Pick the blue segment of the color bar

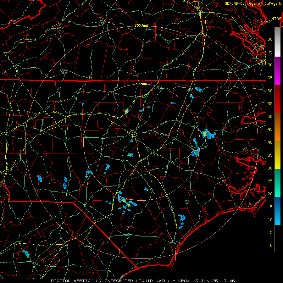coord(278,211)
